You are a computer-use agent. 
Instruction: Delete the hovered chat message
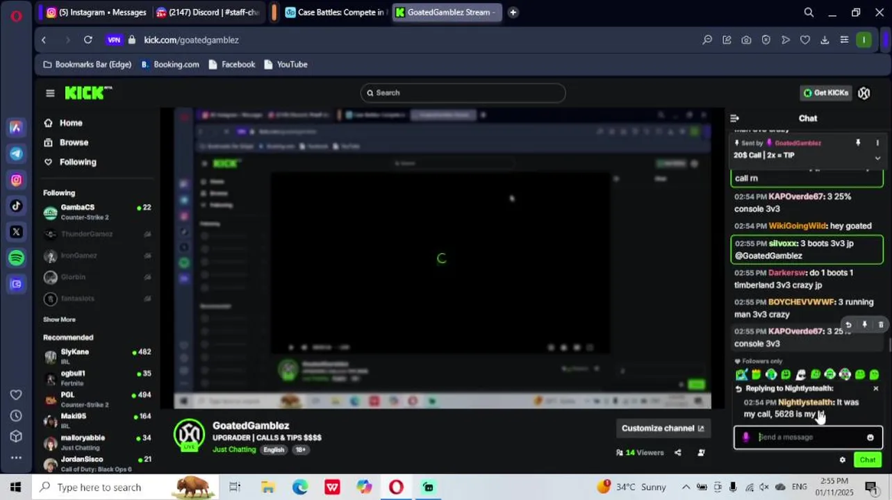(x=881, y=324)
